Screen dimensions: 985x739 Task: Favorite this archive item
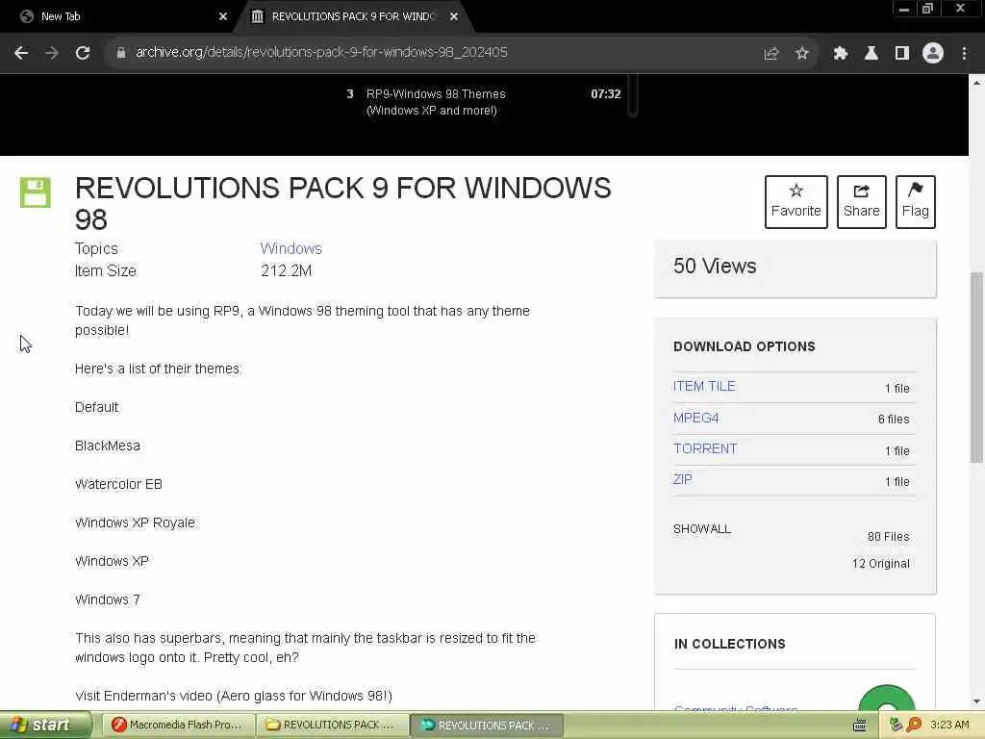796,202
